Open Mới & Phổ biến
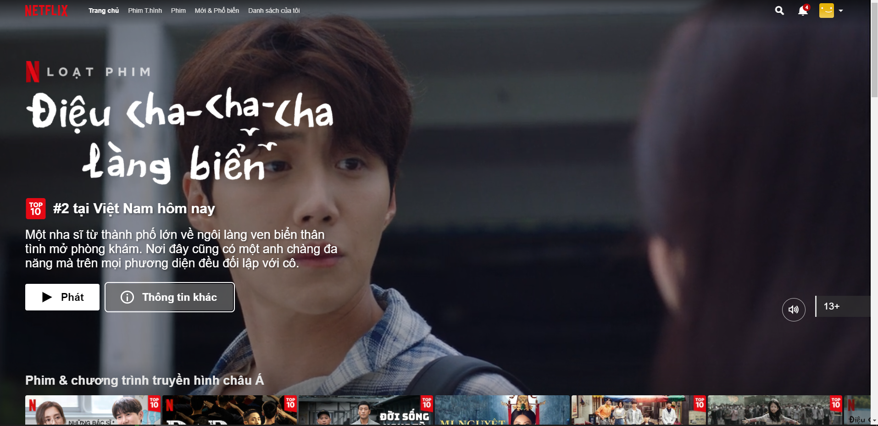Screen dimensions: 878x426 (217, 11)
